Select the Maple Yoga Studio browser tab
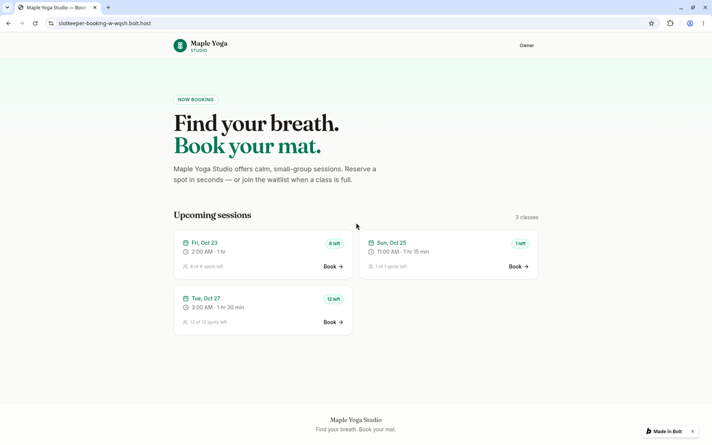712x445 pixels. 57,8
